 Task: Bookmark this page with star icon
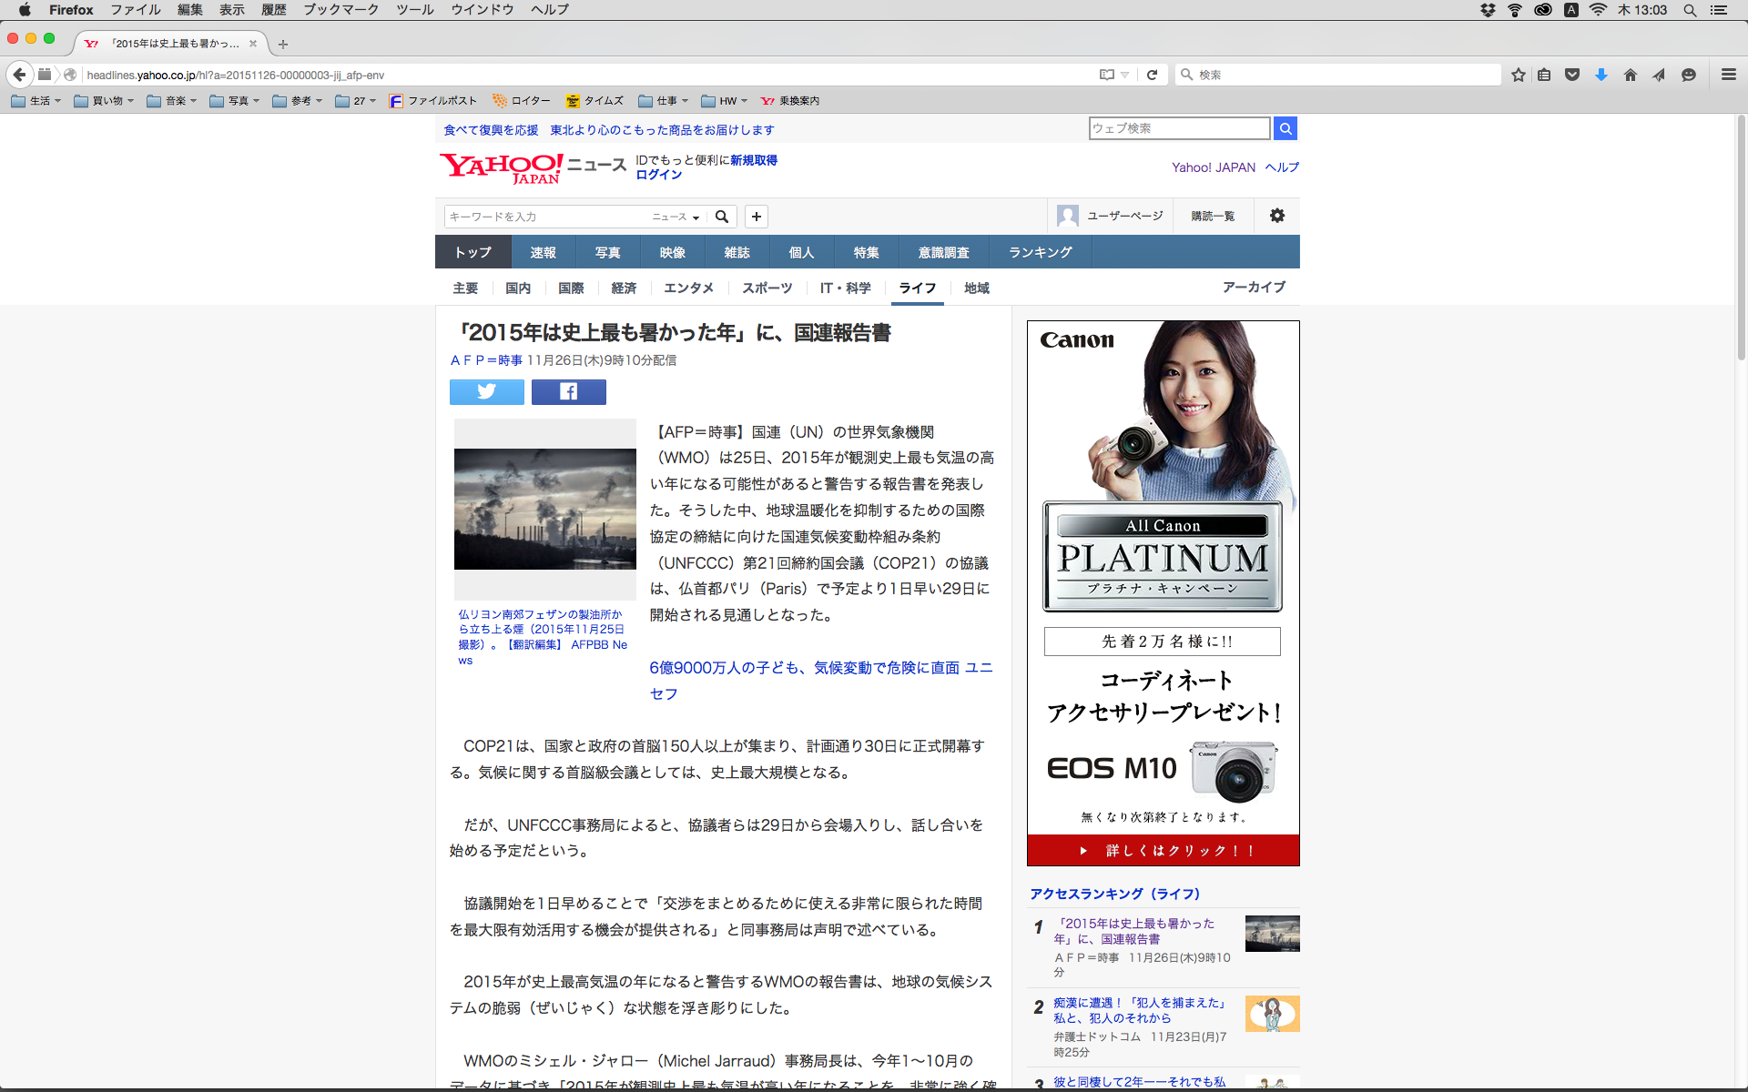(1518, 75)
